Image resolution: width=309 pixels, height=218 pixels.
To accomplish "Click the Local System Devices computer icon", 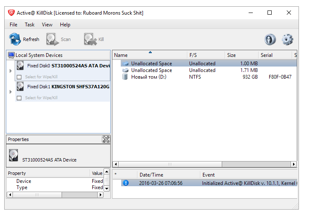I will coord(11,55).
